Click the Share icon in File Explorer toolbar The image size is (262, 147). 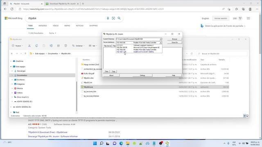pyautogui.click(x=58, y=46)
